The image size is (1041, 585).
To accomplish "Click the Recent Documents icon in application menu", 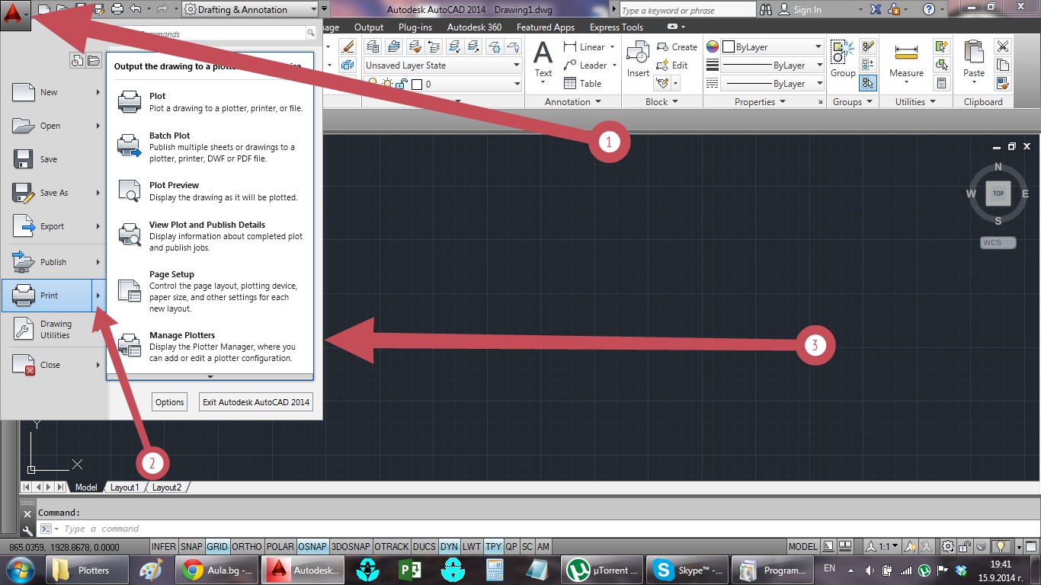I will [x=77, y=61].
